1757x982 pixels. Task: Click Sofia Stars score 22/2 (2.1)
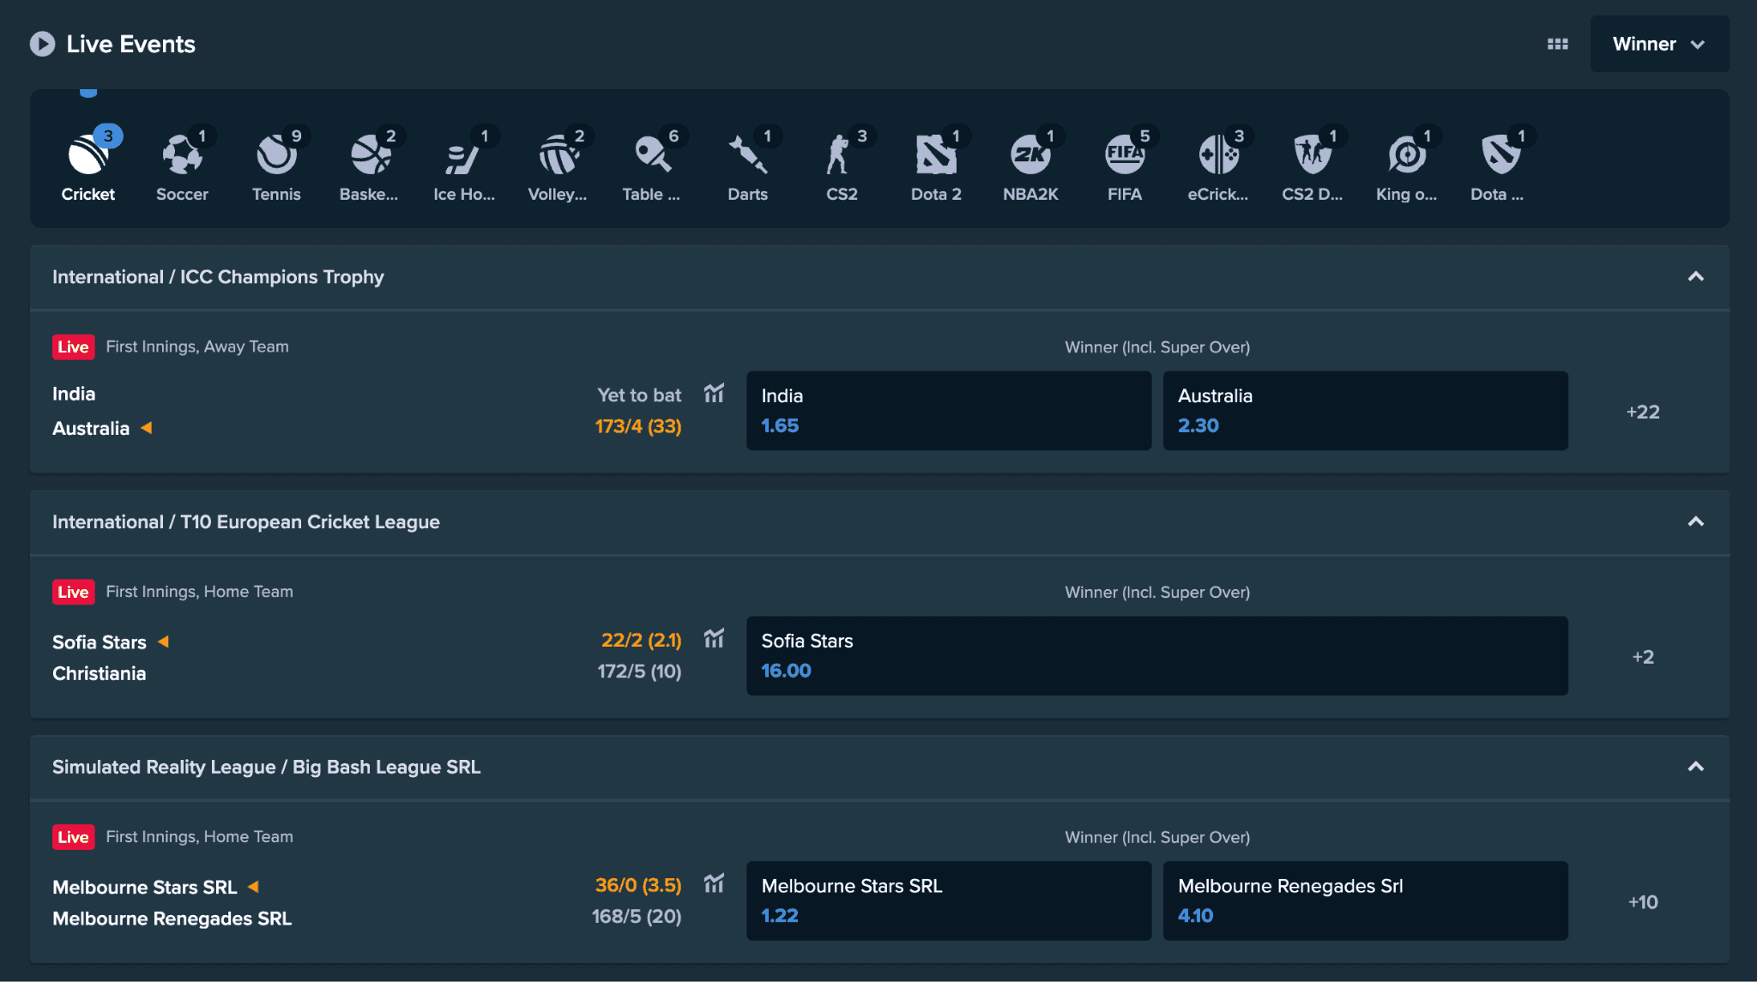pyautogui.click(x=642, y=641)
